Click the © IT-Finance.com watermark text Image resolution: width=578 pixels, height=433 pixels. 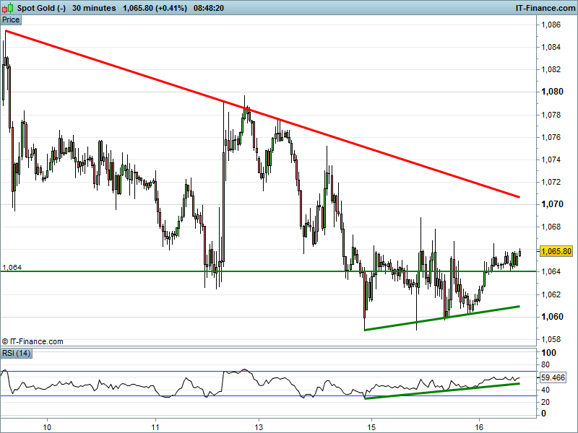(x=33, y=341)
